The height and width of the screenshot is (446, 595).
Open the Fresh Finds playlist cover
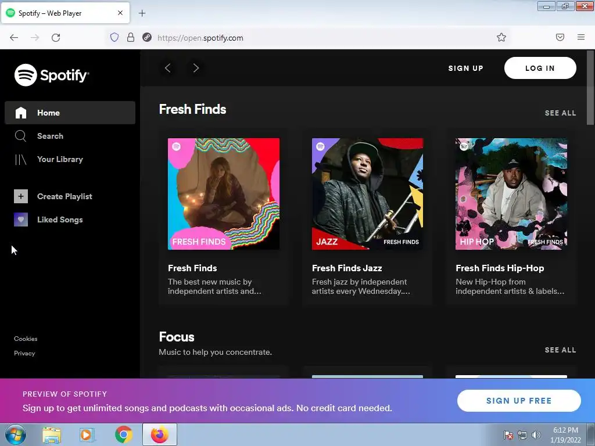224,194
